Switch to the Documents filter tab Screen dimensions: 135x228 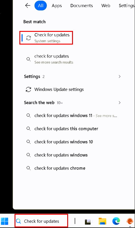point(82,6)
